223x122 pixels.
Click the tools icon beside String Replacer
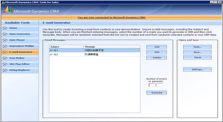pos(5,70)
